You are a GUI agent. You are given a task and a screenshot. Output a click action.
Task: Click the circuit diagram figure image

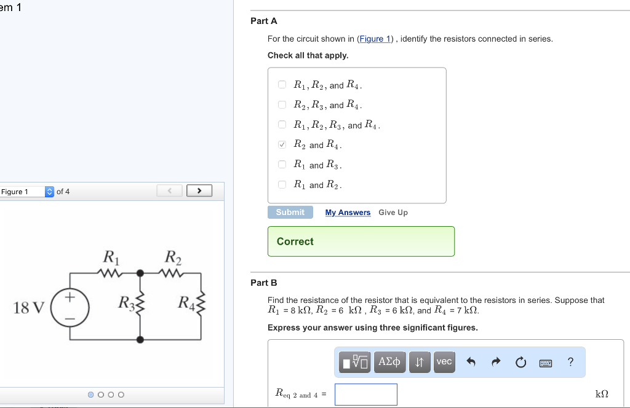(x=110, y=297)
